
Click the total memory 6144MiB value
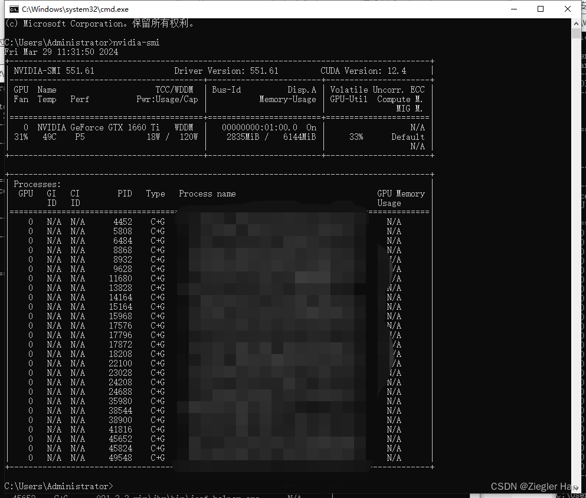coord(299,137)
